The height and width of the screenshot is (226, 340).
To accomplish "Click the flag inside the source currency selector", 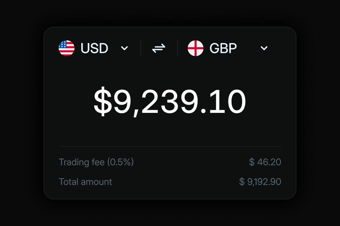I will 67,48.
